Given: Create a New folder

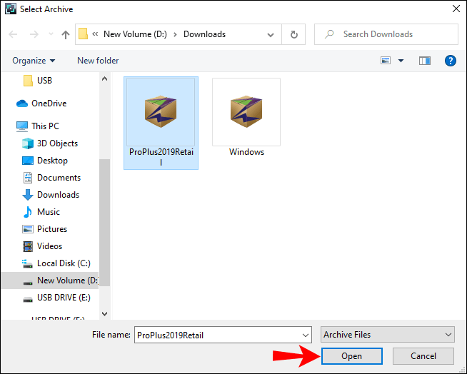Looking at the screenshot, I should pyautogui.click(x=98, y=61).
